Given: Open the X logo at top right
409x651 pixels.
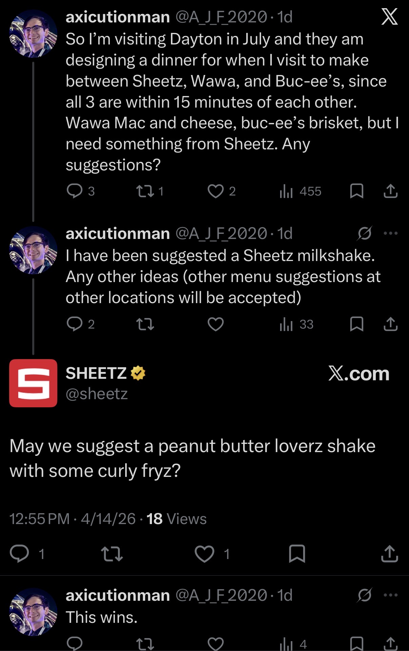Looking at the screenshot, I should click(x=389, y=17).
